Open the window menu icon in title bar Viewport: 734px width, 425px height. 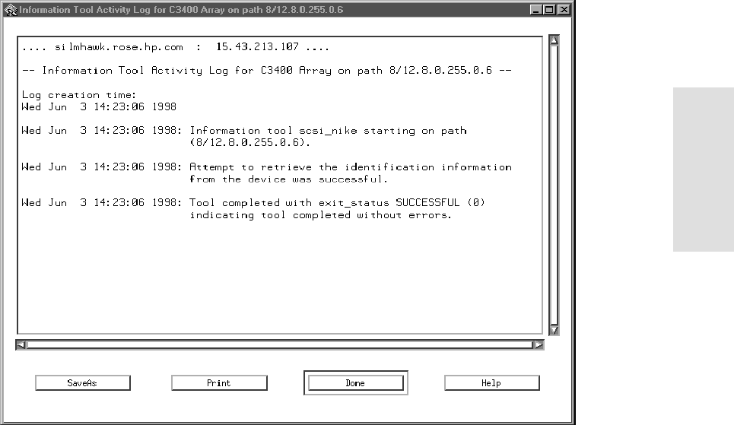click(x=11, y=10)
